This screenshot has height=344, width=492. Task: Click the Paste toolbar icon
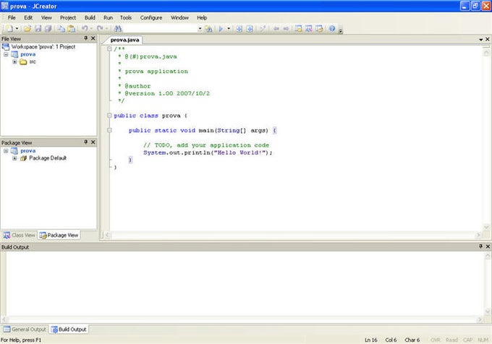click(x=72, y=29)
